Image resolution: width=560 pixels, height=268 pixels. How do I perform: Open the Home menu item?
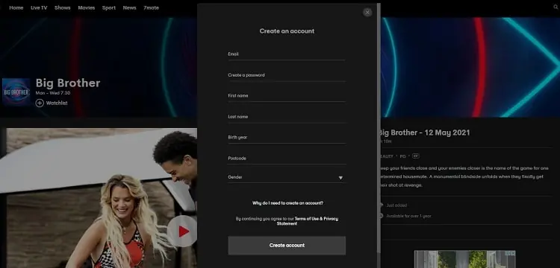coord(16,7)
